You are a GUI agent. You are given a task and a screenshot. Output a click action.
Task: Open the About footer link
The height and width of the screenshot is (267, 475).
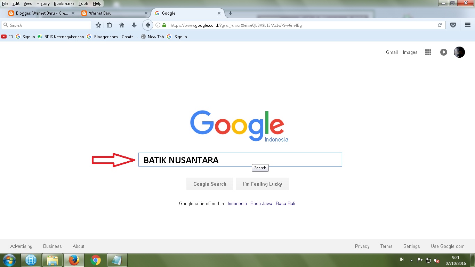coord(79,246)
